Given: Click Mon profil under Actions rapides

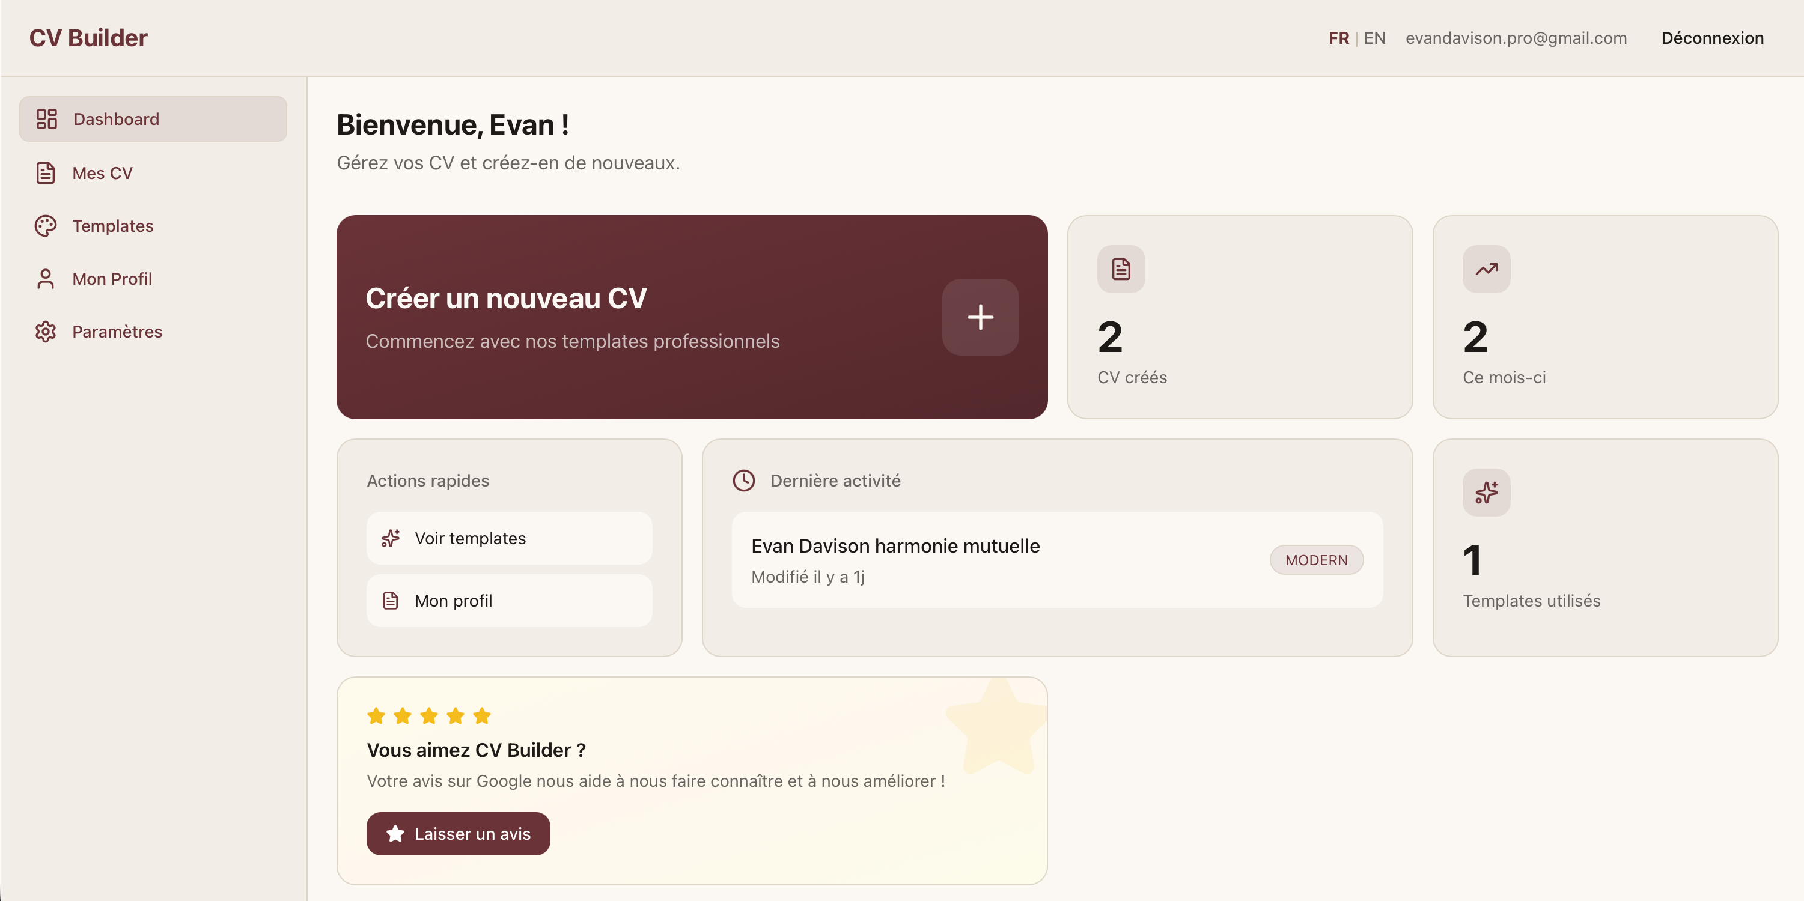Looking at the screenshot, I should pyautogui.click(x=508, y=600).
